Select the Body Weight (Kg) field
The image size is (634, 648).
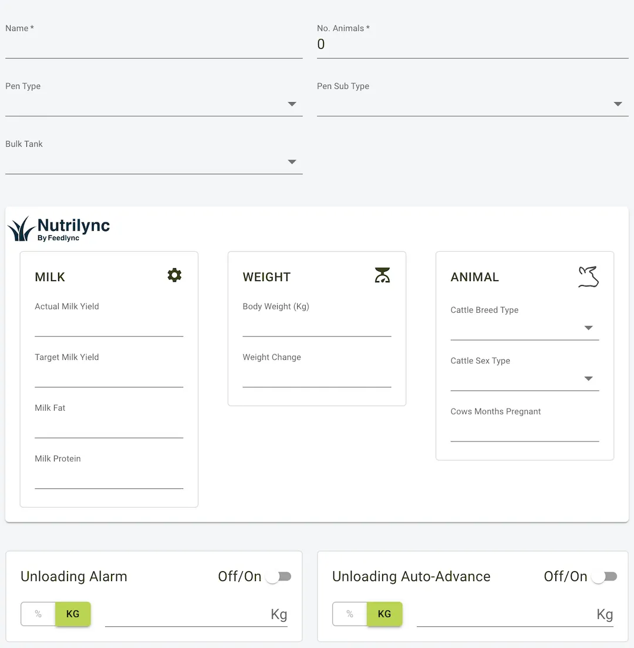(316, 325)
